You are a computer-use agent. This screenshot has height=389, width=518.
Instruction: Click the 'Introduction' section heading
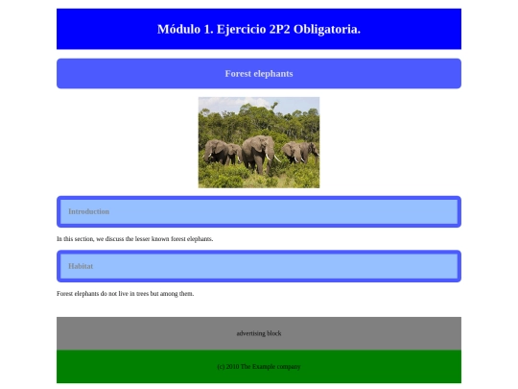coord(259,211)
